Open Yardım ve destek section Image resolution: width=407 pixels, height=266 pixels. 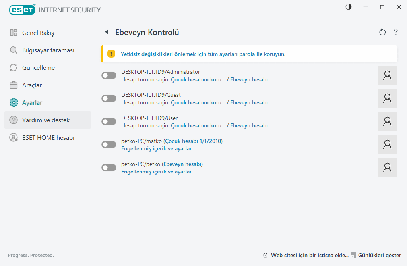[48, 120]
